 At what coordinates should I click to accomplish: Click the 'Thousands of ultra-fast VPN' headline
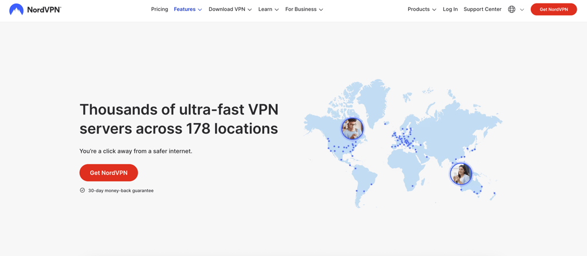(x=179, y=119)
